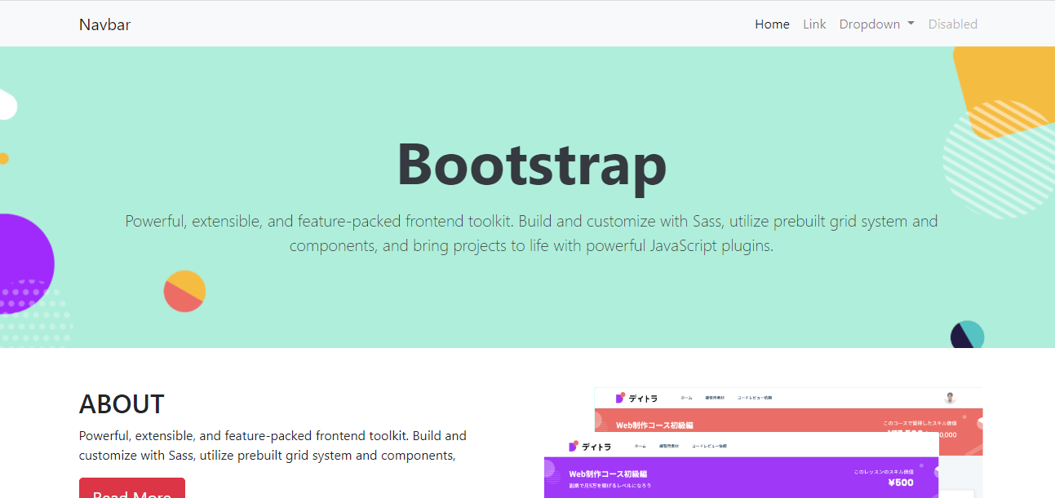Click the Navbar brand text
The height and width of the screenshot is (498, 1055).
[104, 24]
